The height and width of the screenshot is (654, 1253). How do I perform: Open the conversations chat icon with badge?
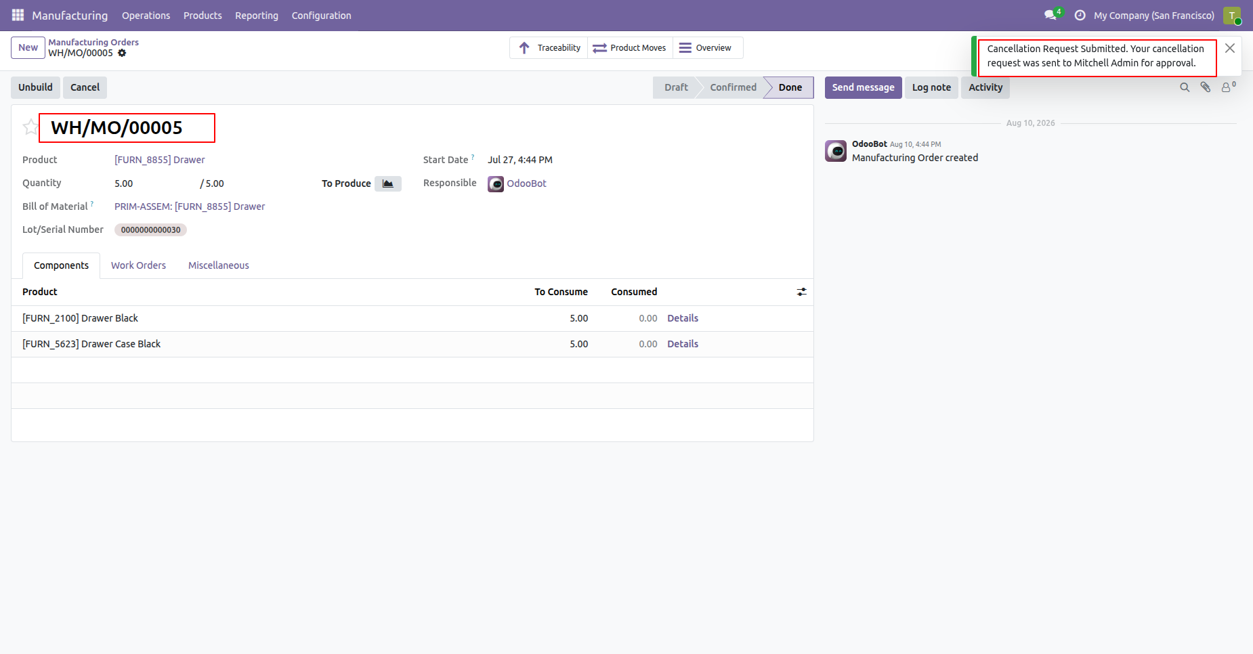coord(1052,15)
